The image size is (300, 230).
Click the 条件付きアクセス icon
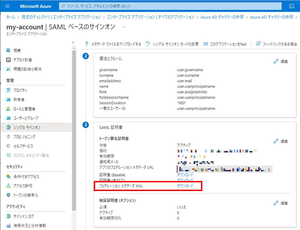tap(8, 177)
